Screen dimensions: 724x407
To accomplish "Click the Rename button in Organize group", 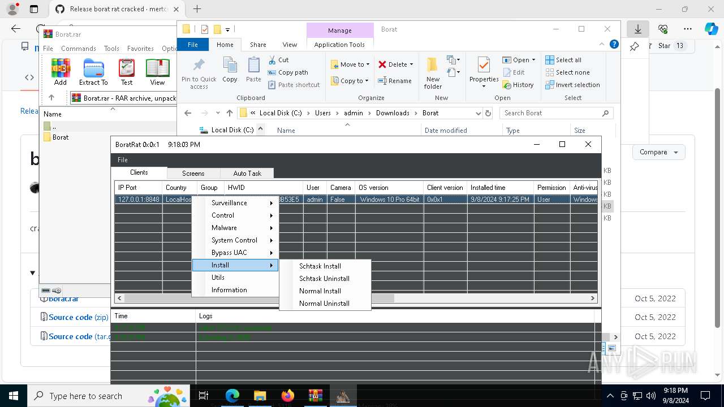I will tap(395, 81).
